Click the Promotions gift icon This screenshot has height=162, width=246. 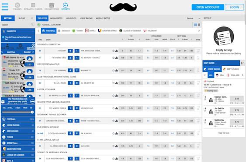tap(52, 5)
